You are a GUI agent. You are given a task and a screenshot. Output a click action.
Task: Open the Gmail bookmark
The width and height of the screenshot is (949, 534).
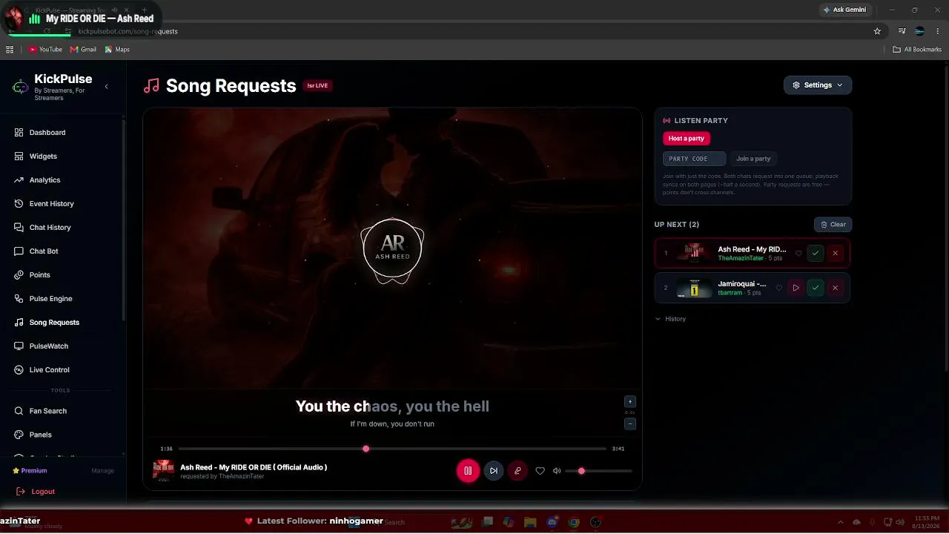(x=83, y=50)
